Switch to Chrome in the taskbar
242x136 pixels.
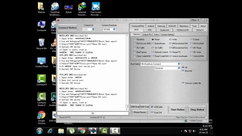[x=82, y=131]
